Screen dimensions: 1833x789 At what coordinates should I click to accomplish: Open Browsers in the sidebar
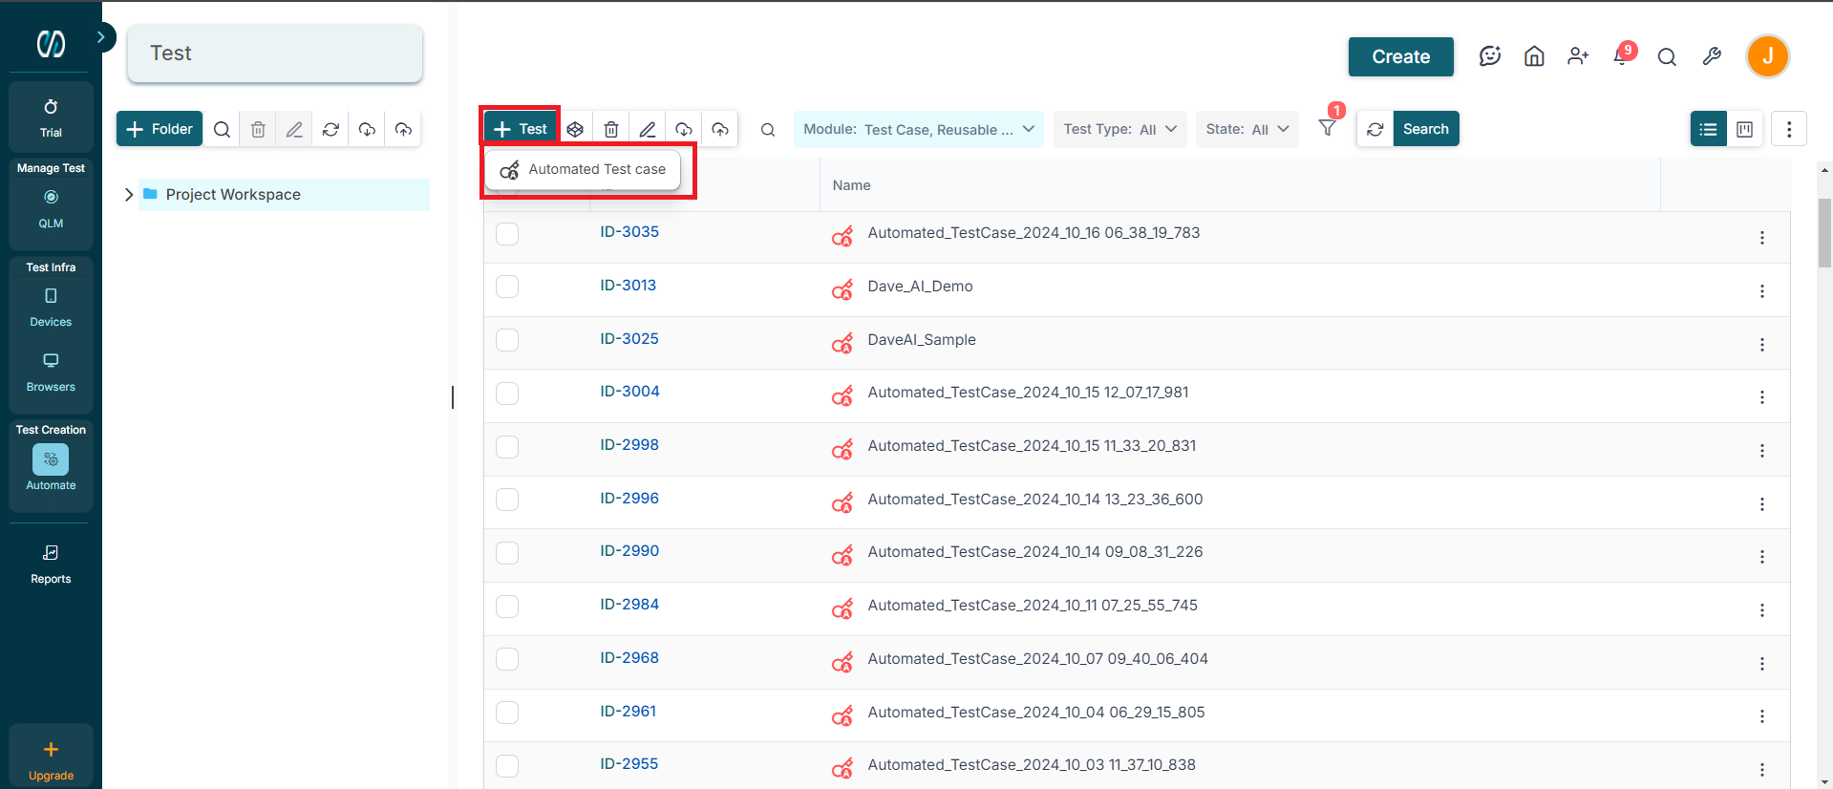click(51, 372)
